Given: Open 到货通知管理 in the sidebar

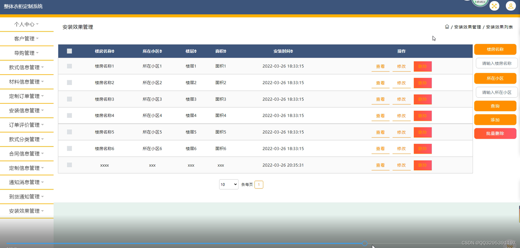Looking at the screenshot, I should click(x=27, y=197).
